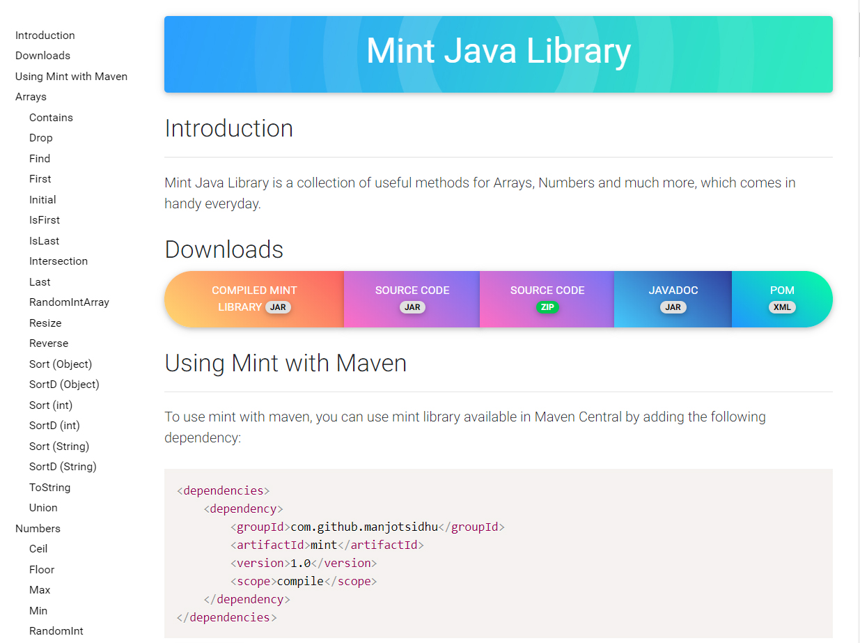Open RandomInt sidebar link
860x643 pixels.
[x=56, y=631]
